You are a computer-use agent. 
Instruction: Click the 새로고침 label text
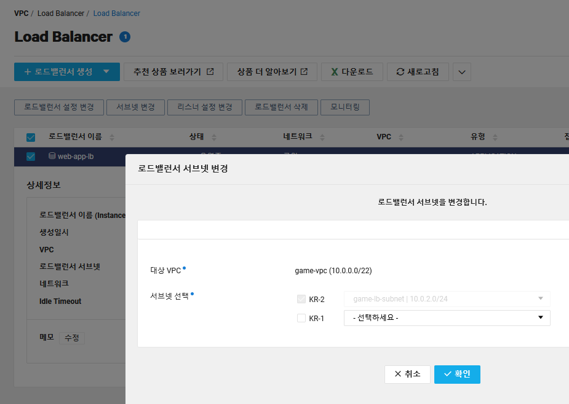pos(423,72)
